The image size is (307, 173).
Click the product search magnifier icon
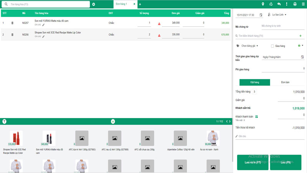[x=6, y=4]
